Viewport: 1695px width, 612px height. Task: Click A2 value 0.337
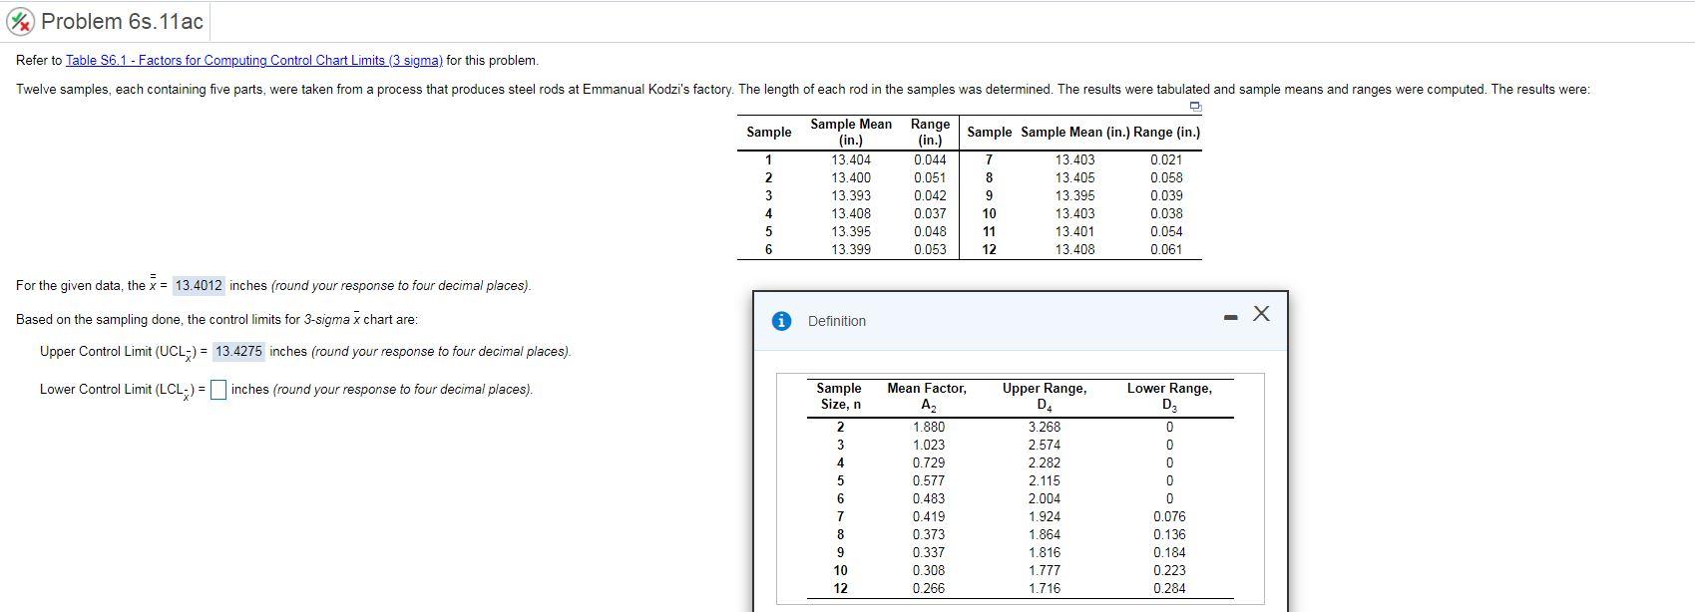pos(929,552)
